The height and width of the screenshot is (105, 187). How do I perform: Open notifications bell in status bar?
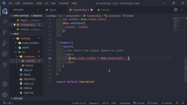183,103
